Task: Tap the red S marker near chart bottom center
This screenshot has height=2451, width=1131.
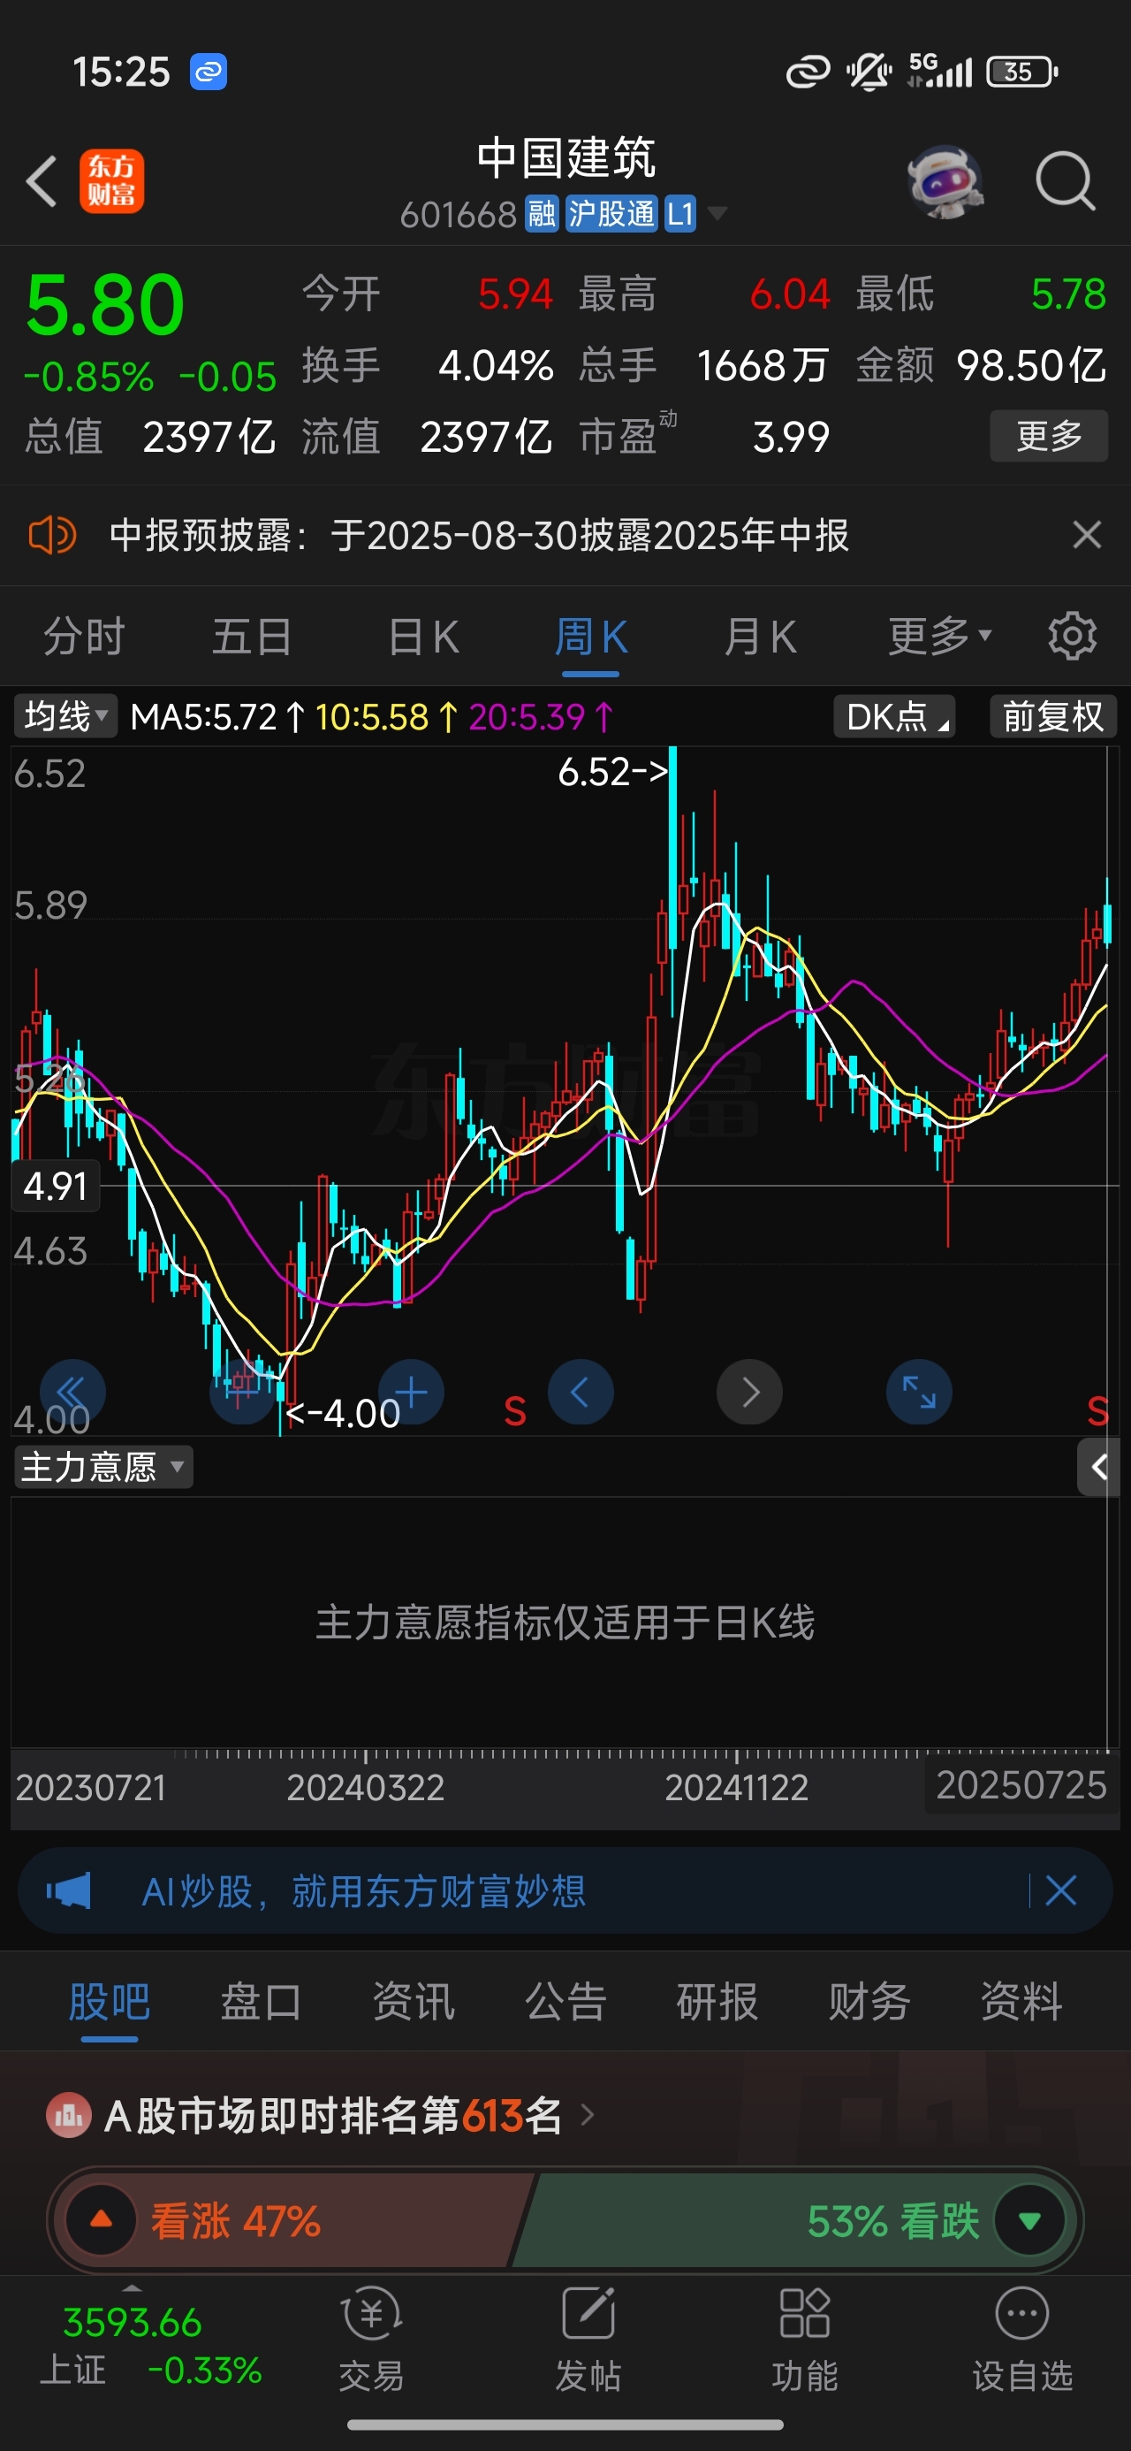Action: click(x=514, y=1412)
